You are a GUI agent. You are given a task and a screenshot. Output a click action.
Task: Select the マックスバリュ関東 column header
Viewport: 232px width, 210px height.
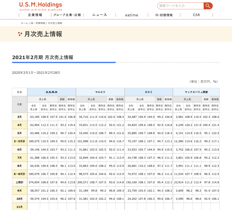pyautogui.click(x=196, y=92)
